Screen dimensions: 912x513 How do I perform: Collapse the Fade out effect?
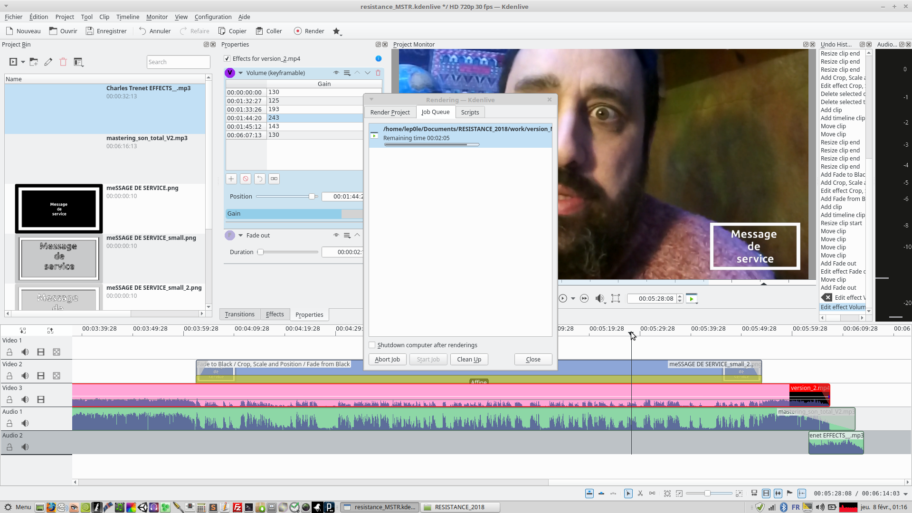(x=240, y=235)
